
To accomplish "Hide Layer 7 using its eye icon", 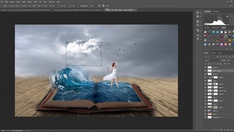I will point(205,81).
